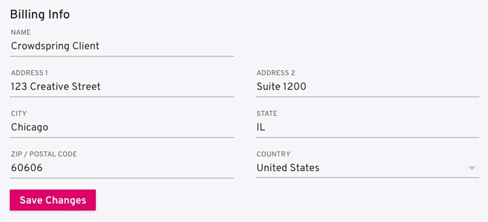The width and height of the screenshot is (488, 222).
Task: Focus the Zip / Postal Code field
Action: click(121, 168)
